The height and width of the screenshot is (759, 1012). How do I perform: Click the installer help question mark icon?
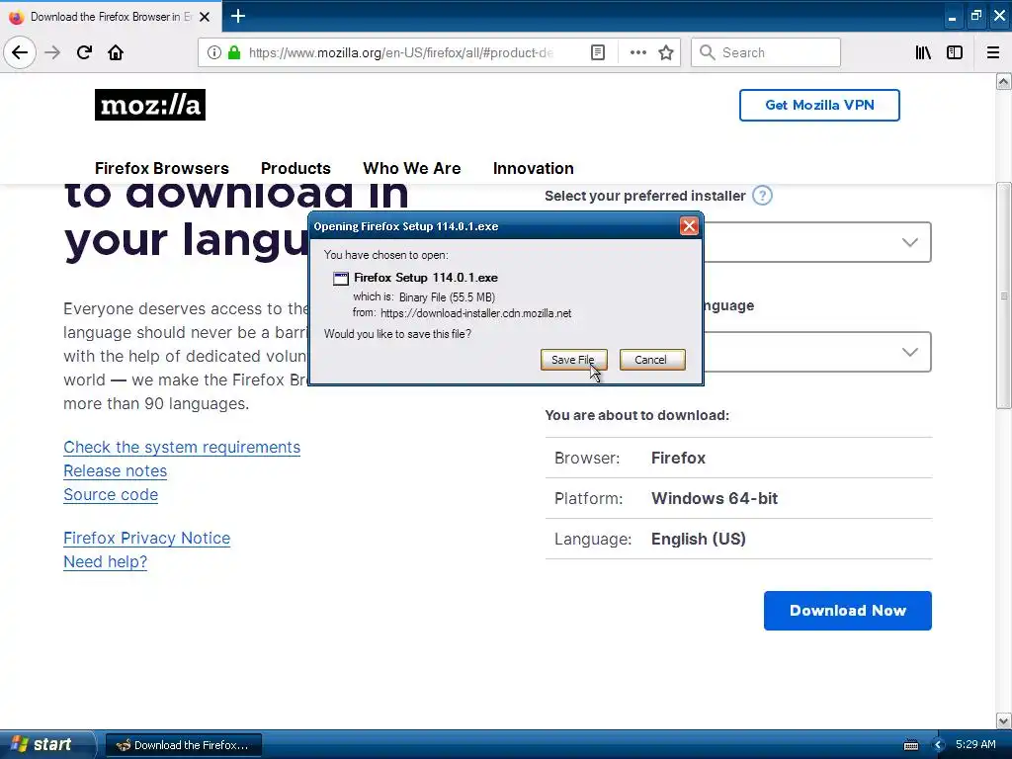click(x=762, y=196)
